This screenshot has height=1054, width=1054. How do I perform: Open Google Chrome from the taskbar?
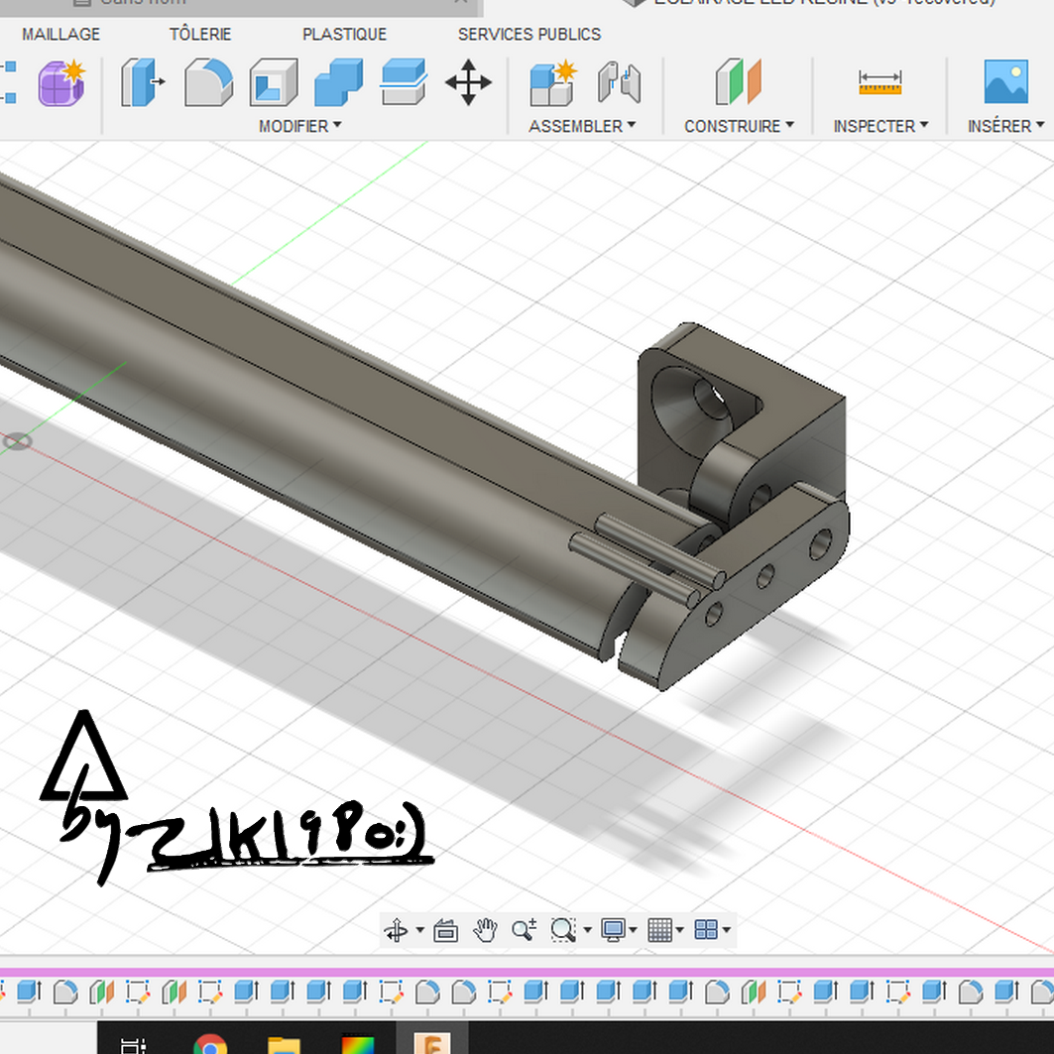click(x=210, y=1043)
